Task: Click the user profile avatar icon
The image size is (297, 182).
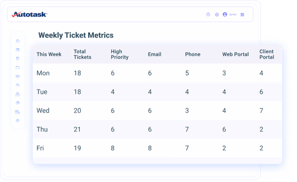Action: pyautogui.click(x=225, y=14)
